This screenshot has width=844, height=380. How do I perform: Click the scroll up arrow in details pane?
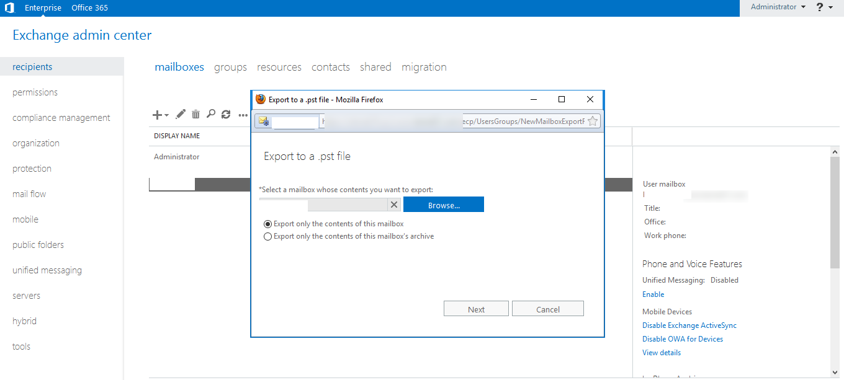[835, 152]
